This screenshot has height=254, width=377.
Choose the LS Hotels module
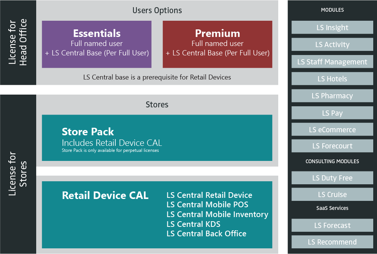332,79
